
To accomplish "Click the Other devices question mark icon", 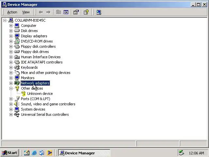I will point(17,88).
